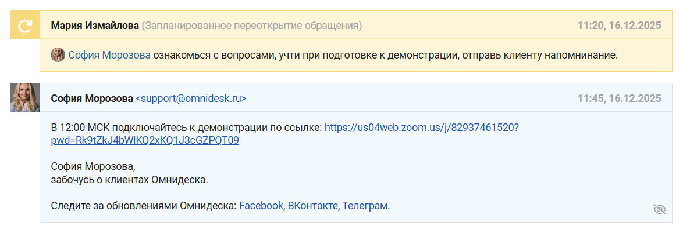
Task: Click София Морозова's large profile photo
Action: coord(25,97)
